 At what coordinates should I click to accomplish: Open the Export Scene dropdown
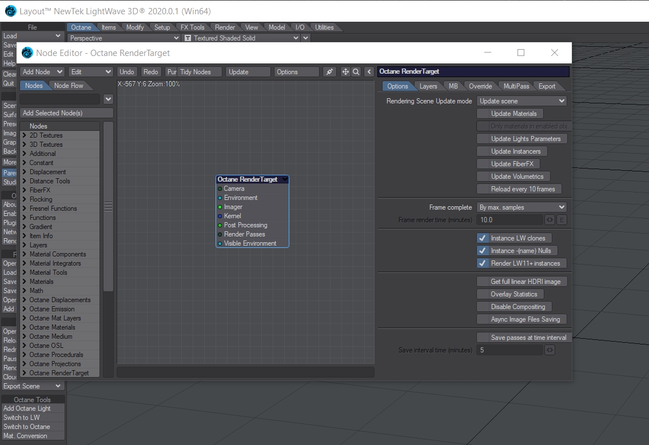coord(33,386)
